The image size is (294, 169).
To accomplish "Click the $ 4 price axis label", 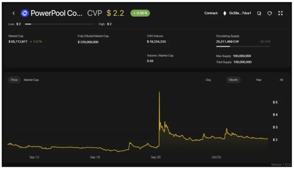I will coord(275,115).
